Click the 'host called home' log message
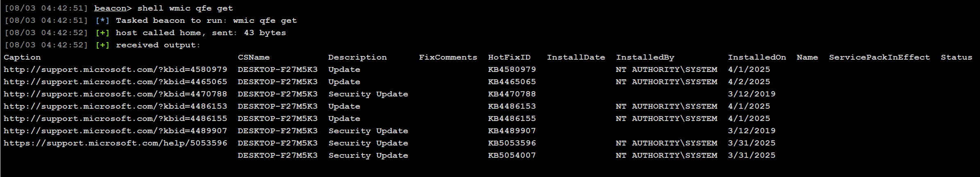The image size is (980, 177). 158,33
